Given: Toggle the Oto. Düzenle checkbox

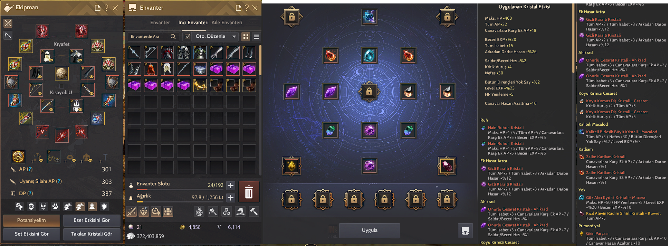Looking at the screenshot, I should click(188, 36).
